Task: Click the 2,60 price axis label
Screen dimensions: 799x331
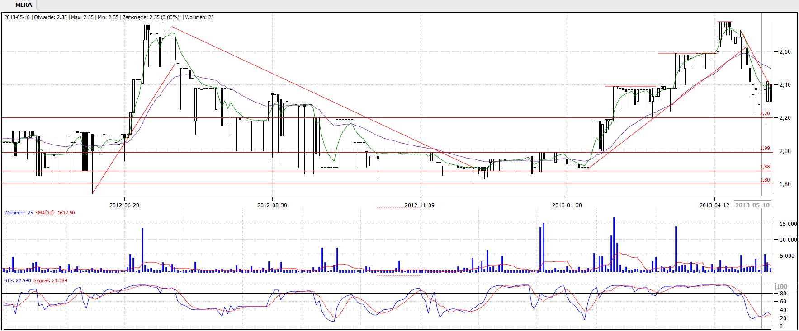Action: 785,52
